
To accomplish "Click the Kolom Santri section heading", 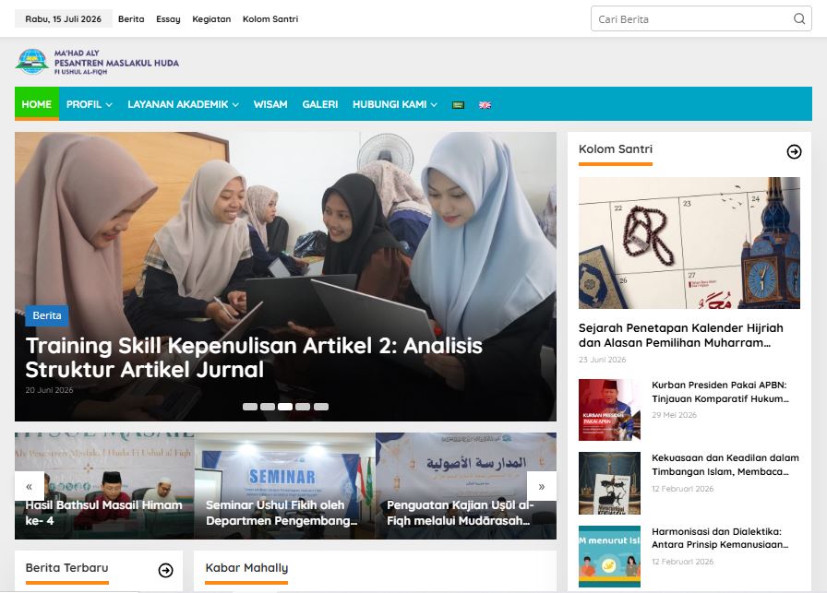I will 616,149.
